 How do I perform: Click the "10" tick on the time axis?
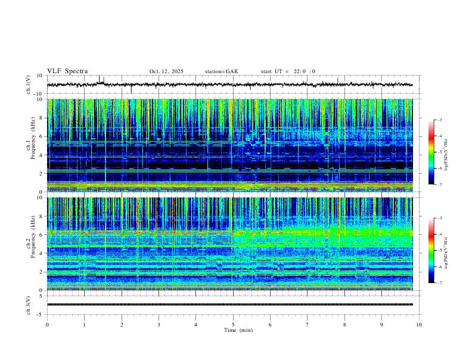[419, 325]
